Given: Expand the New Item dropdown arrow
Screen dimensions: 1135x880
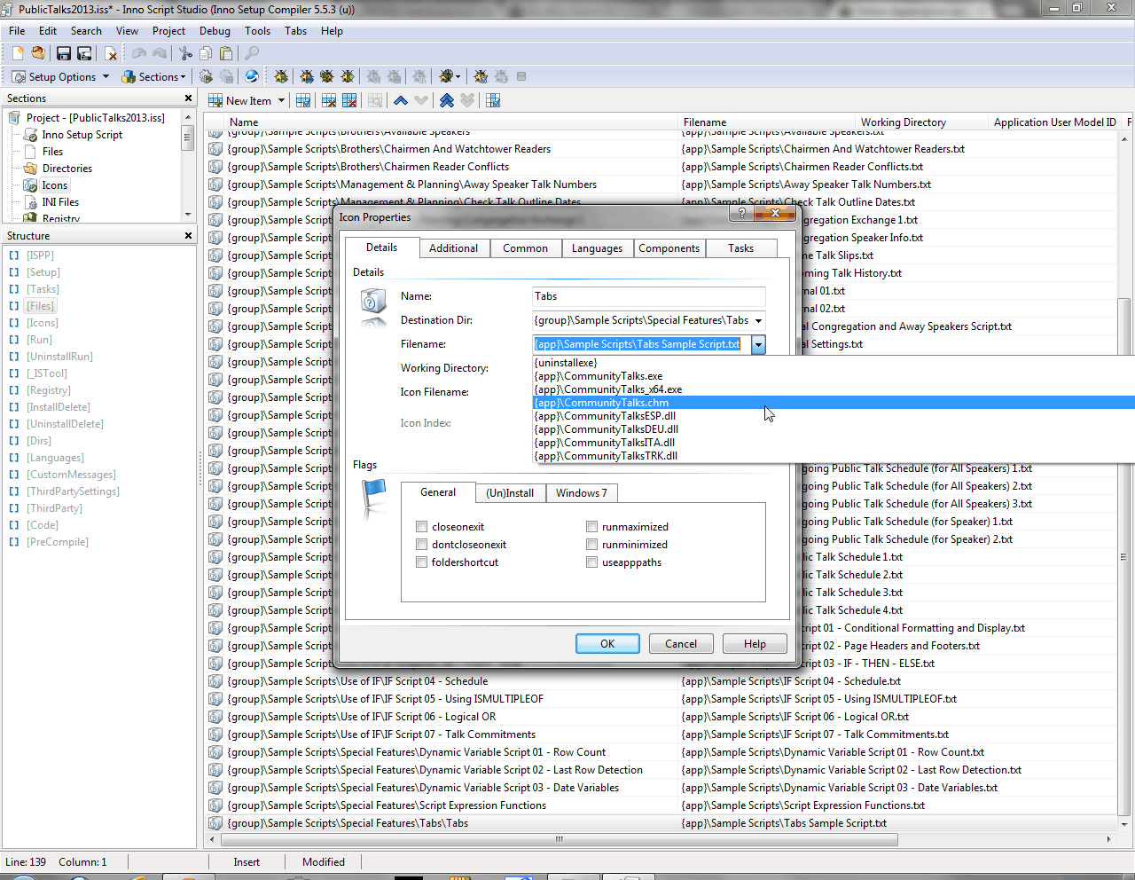Looking at the screenshot, I should tap(281, 101).
